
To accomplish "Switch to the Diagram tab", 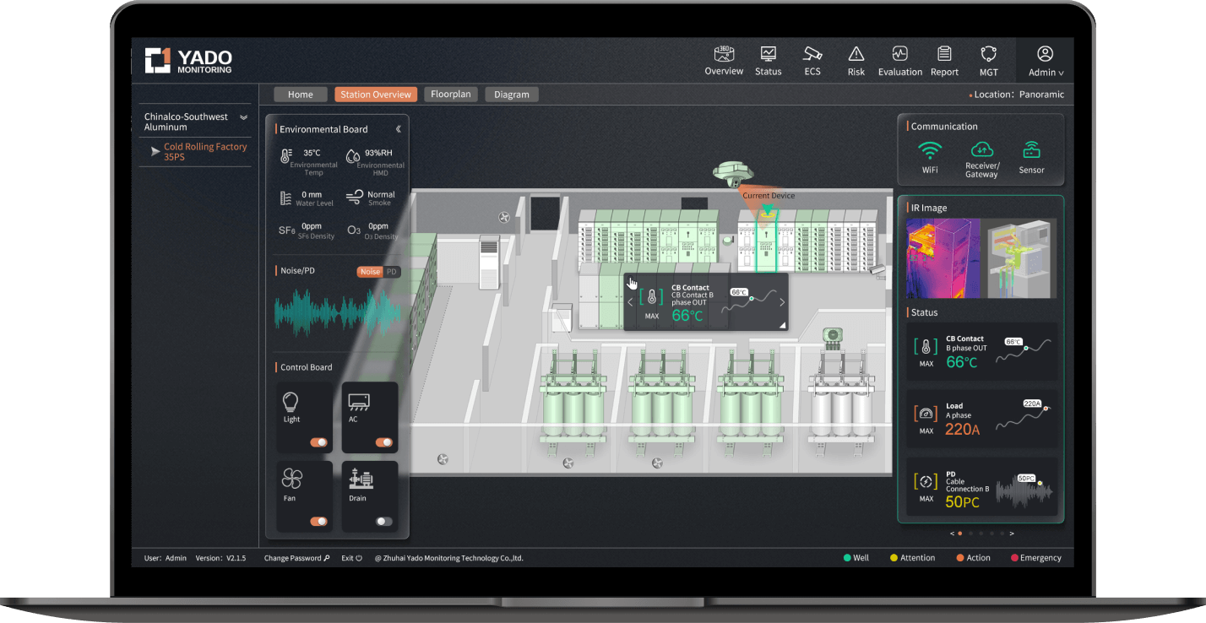I will pos(511,95).
